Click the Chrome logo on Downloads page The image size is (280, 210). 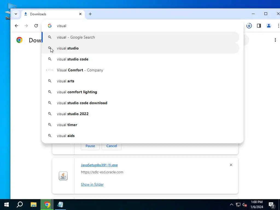pyautogui.click(x=19, y=40)
